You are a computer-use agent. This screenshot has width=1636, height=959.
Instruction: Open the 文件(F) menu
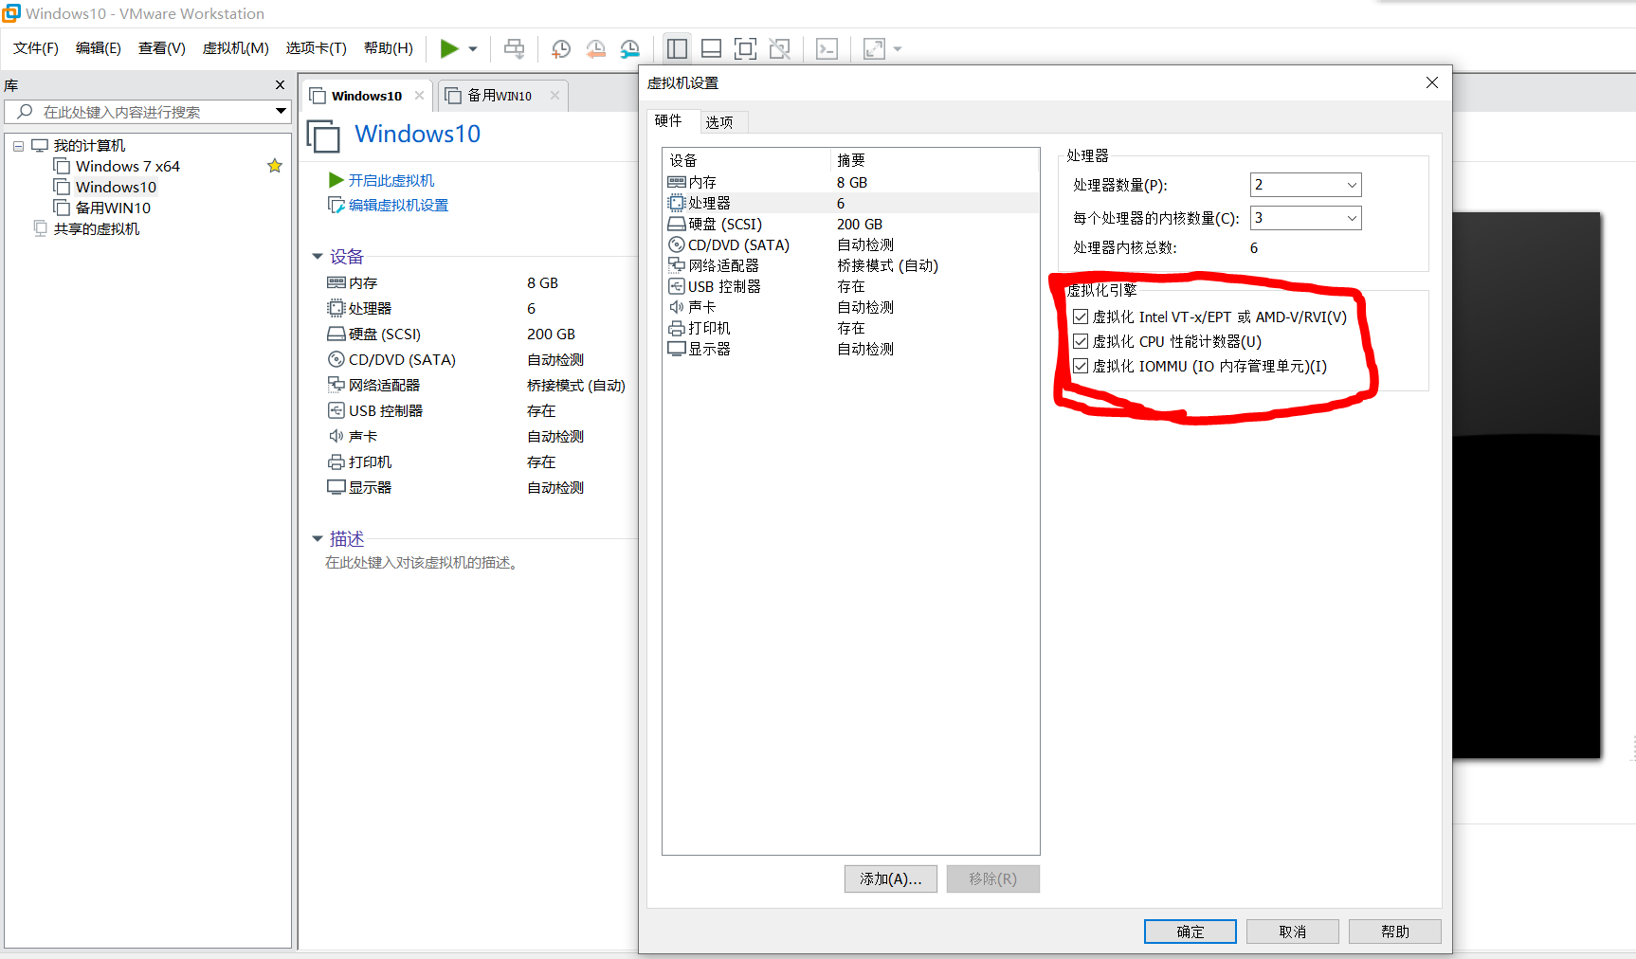[36, 48]
